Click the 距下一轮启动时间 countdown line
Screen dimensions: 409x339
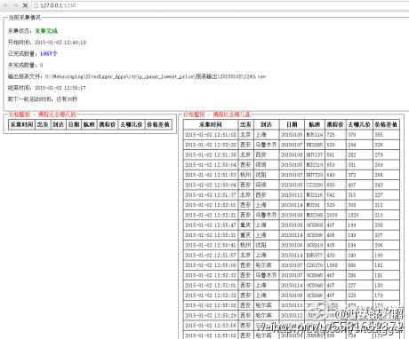(43, 99)
